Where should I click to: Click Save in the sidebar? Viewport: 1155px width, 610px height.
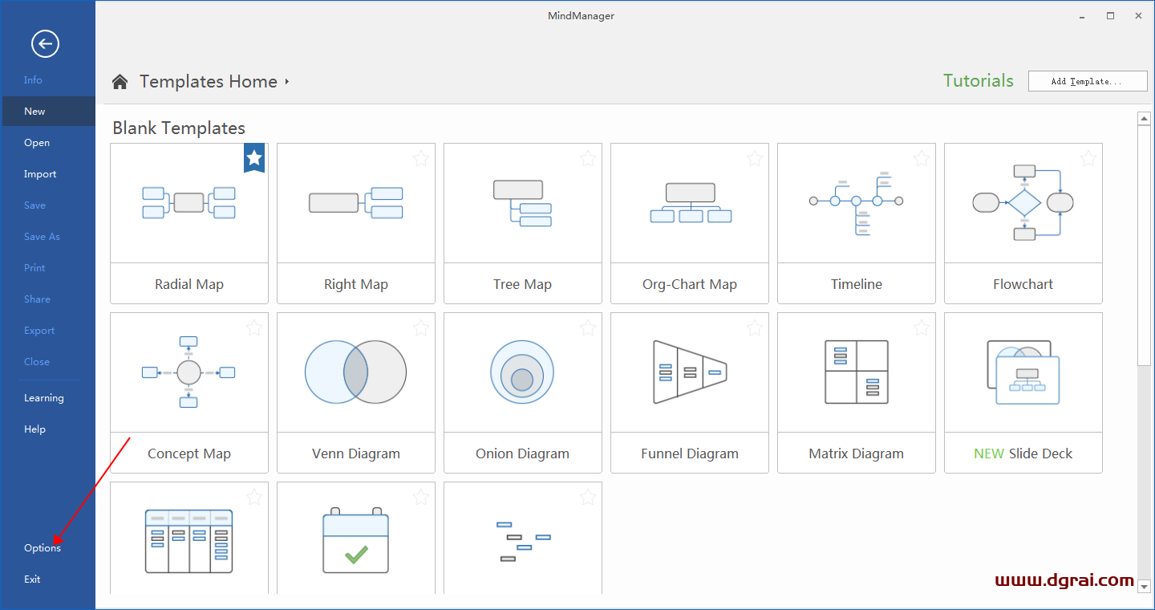tap(34, 205)
